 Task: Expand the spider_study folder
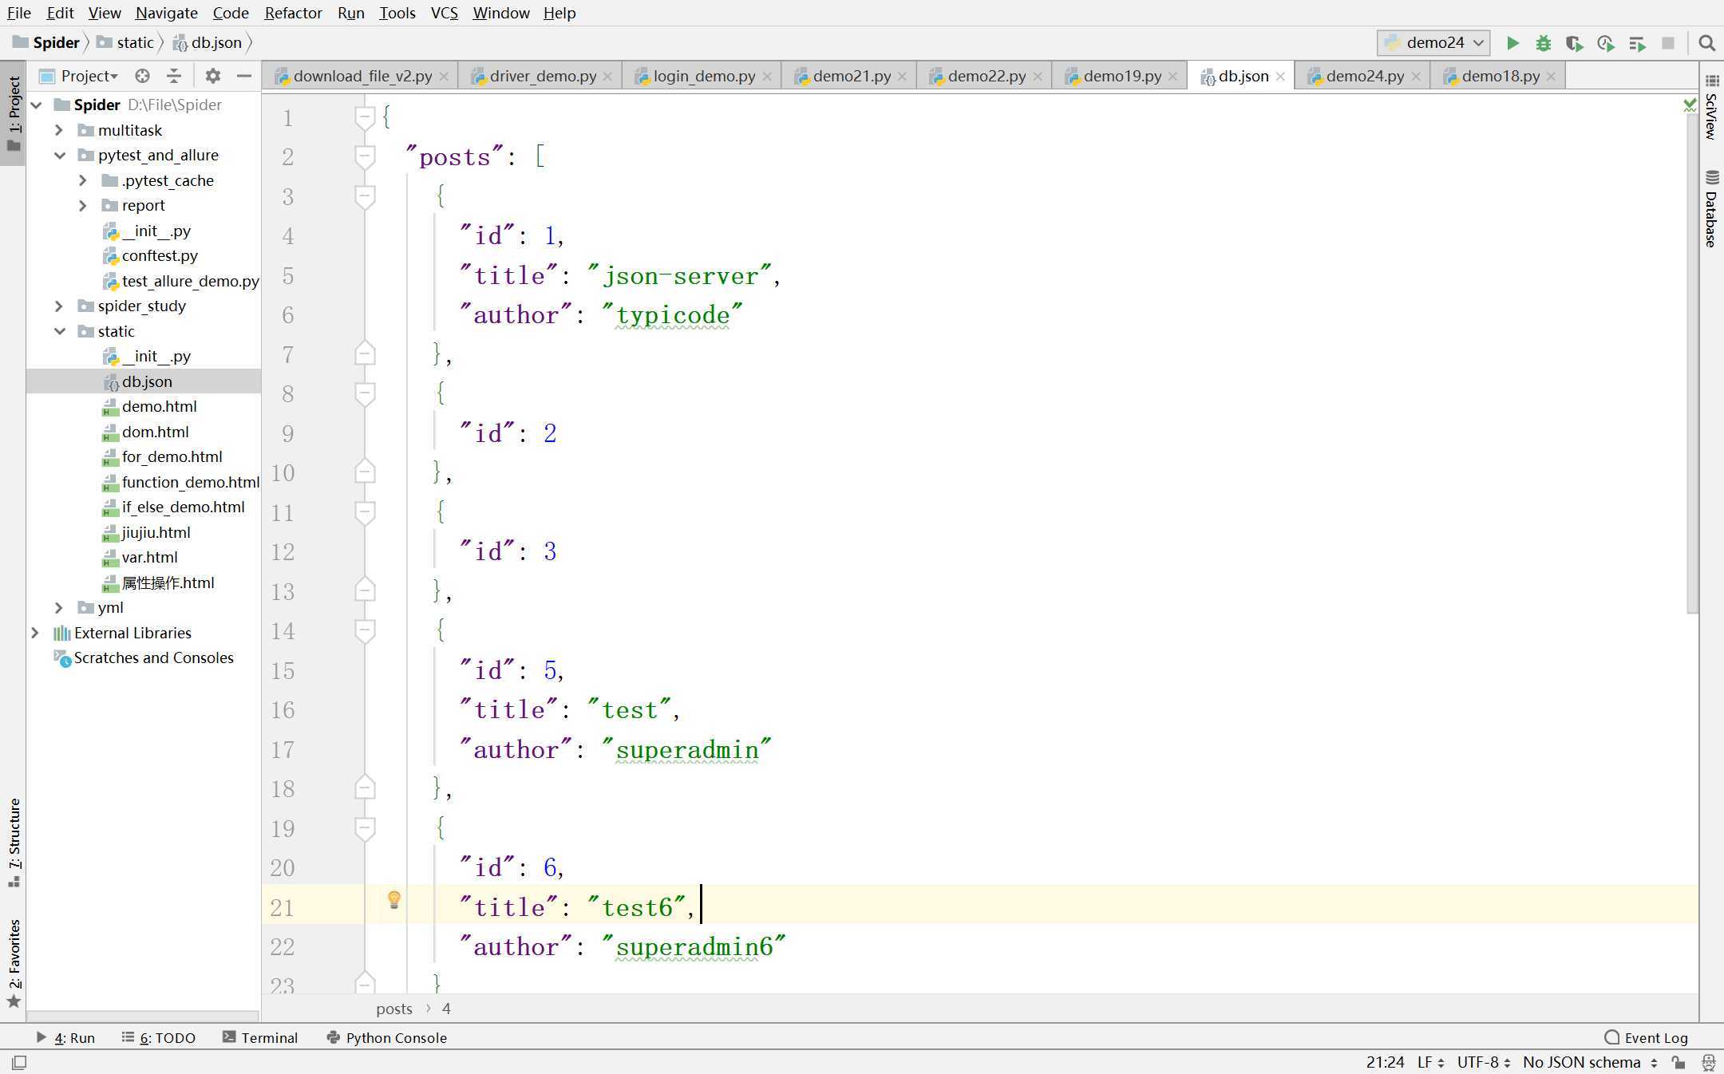(x=59, y=306)
